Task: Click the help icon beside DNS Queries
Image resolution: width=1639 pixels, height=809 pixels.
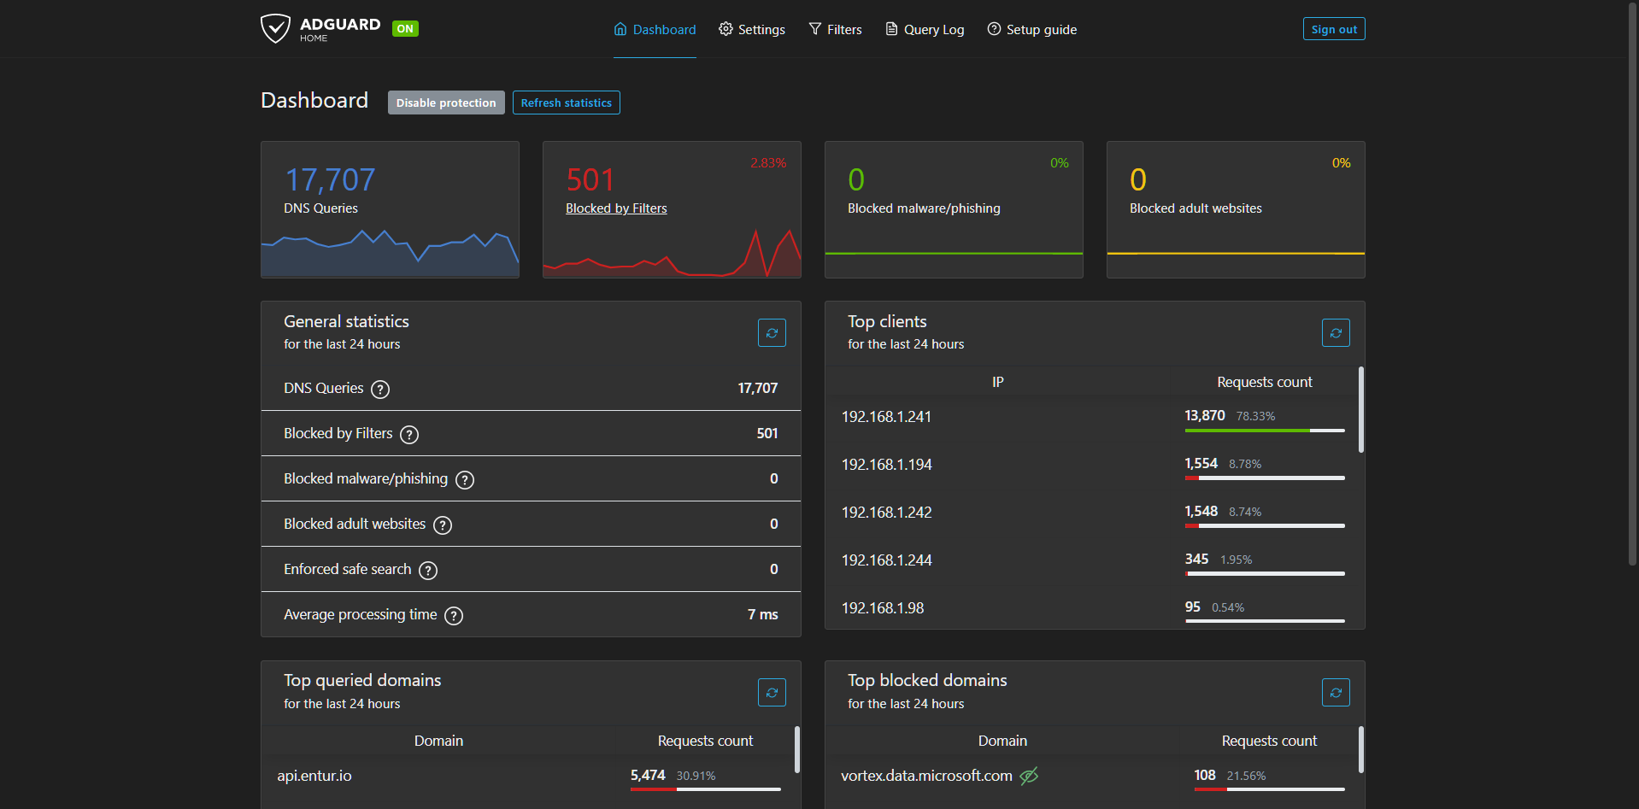Action: (380, 390)
